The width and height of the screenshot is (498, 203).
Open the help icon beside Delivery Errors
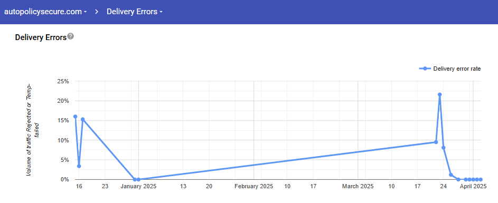click(x=71, y=36)
